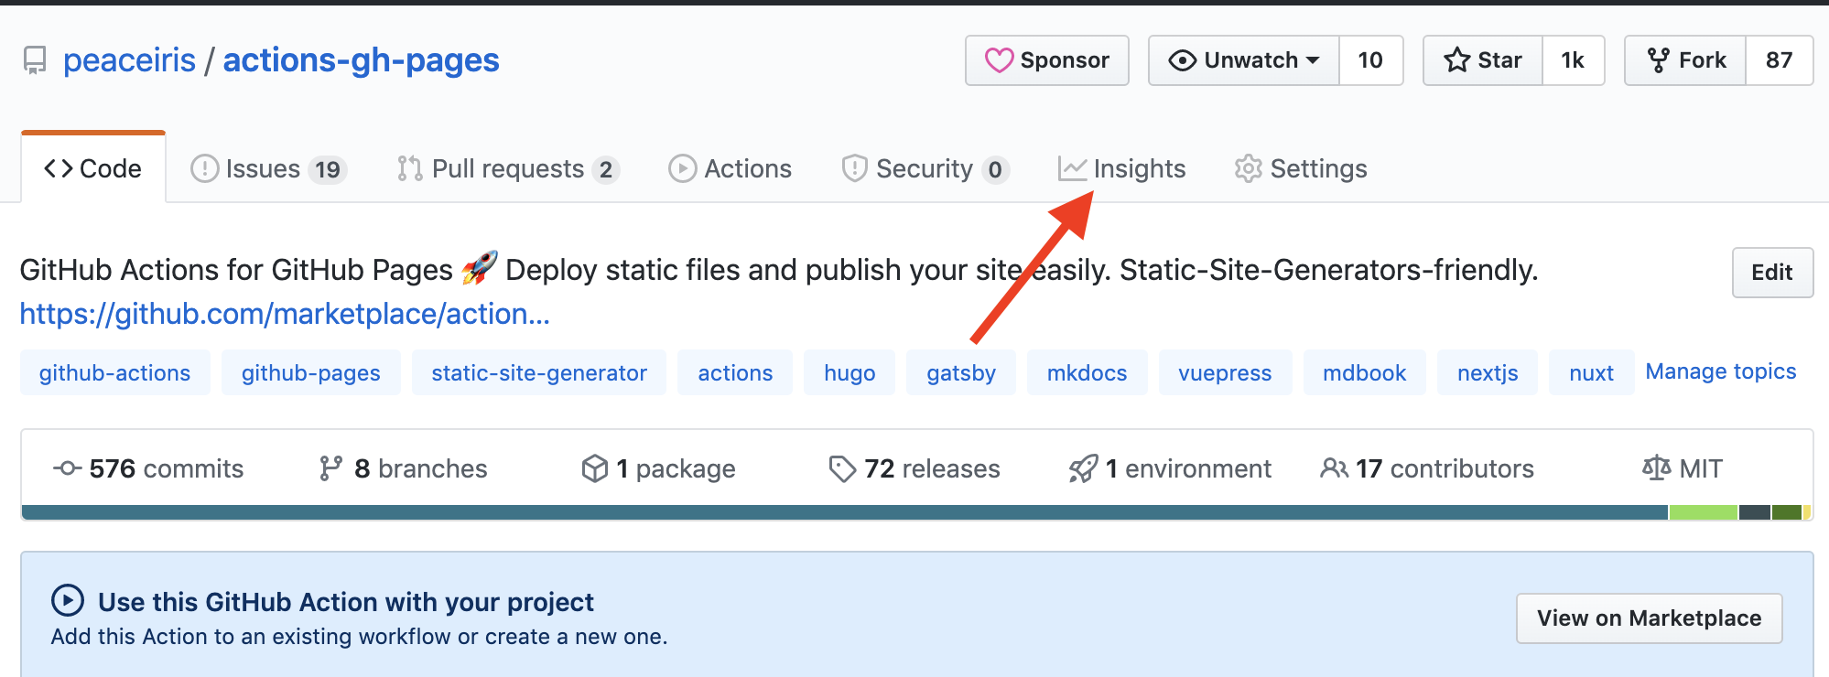This screenshot has height=677, width=1829.
Task: Click the View on Marketplace button
Action: [x=1650, y=618]
